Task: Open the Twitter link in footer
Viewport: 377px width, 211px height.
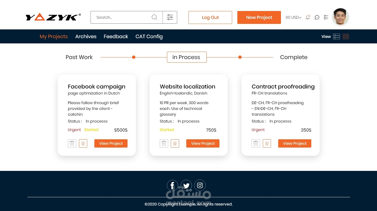Action: [186, 185]
